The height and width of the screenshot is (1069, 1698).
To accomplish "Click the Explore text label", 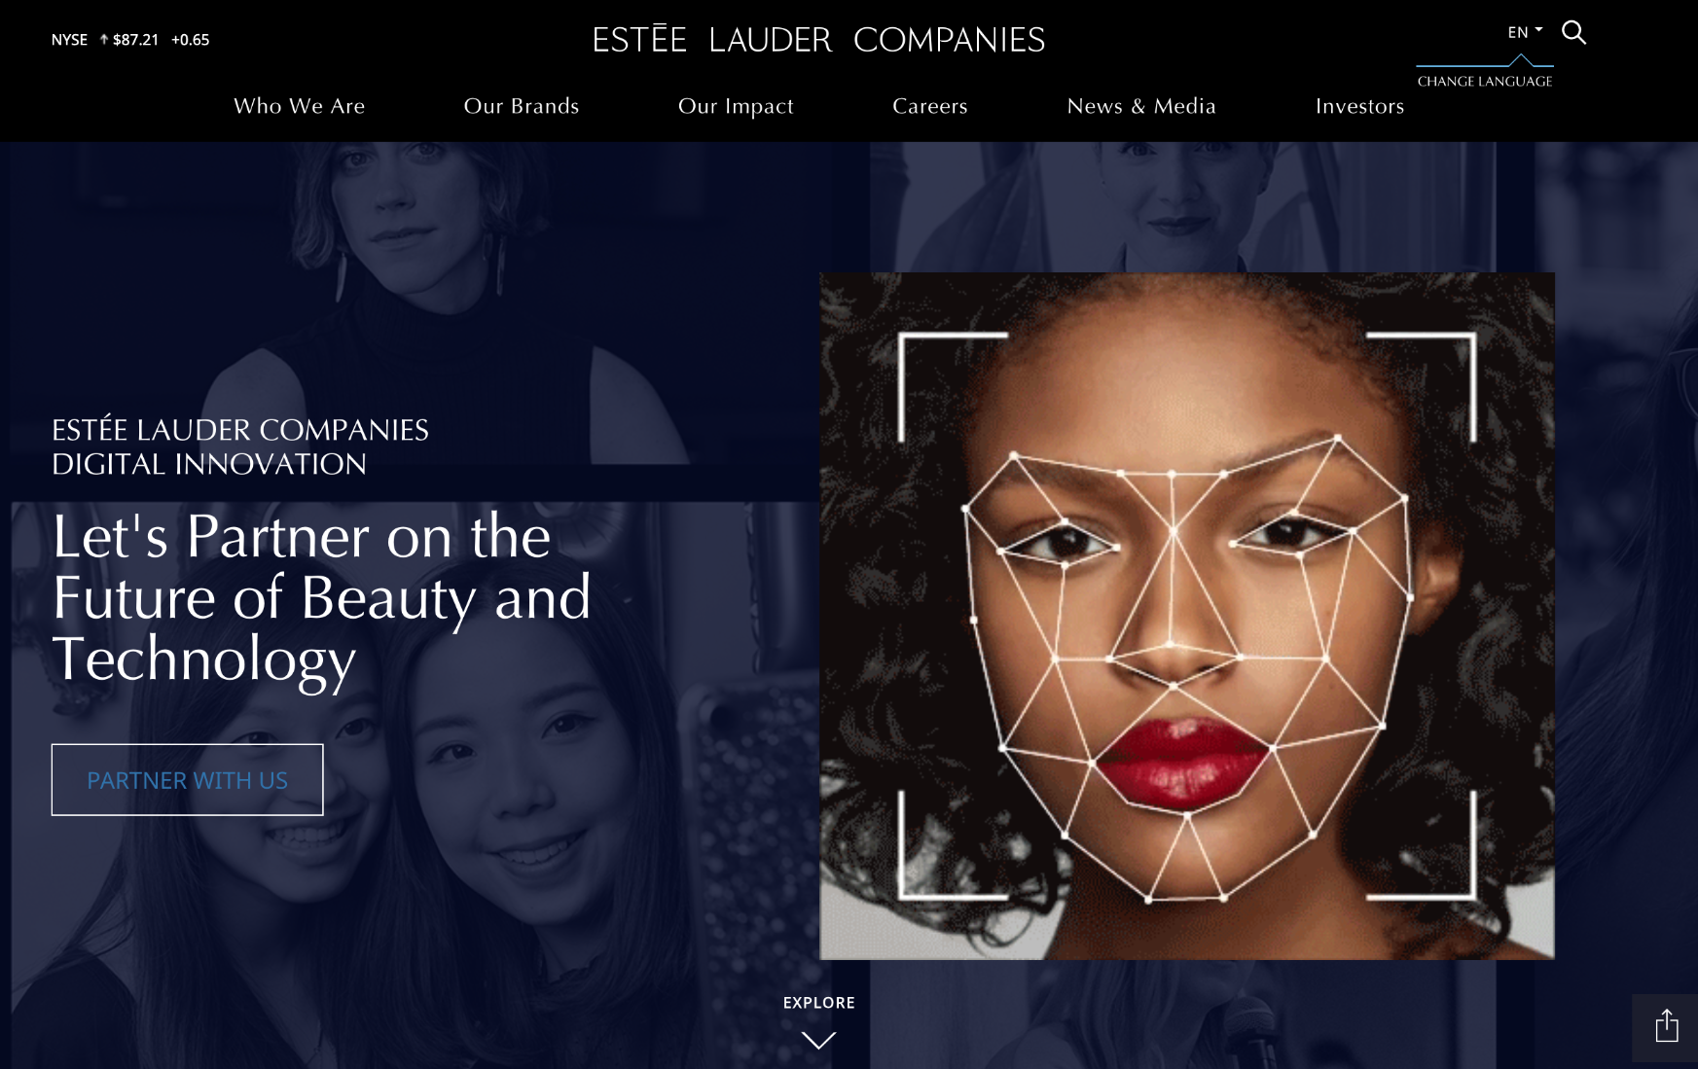I will pyautogui.click(x=818, y=1003).
